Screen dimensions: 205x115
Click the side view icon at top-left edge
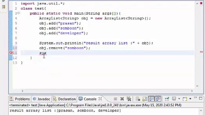[x=4, y=7]
